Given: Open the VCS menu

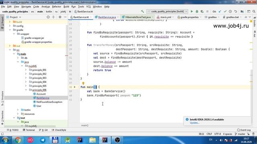Looking at the screenshot, I should [x=88, y=6].
